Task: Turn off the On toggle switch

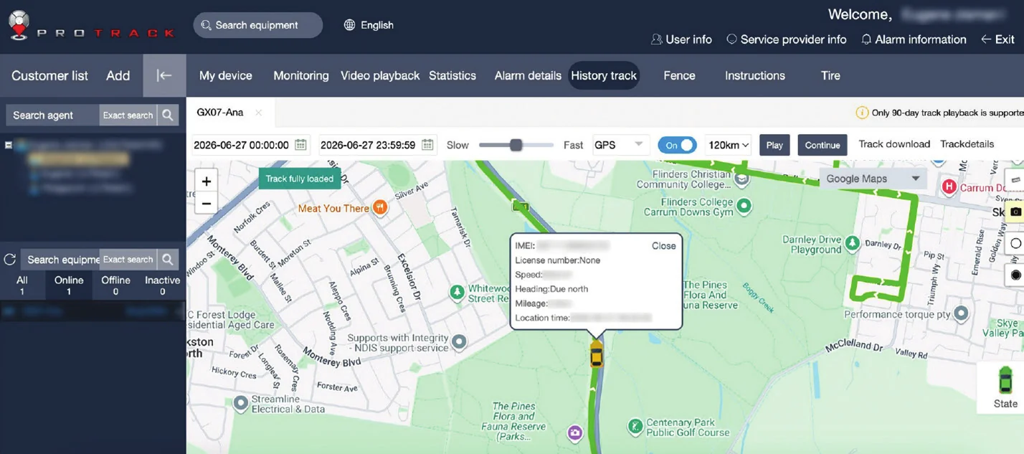Action: [677, 145]
